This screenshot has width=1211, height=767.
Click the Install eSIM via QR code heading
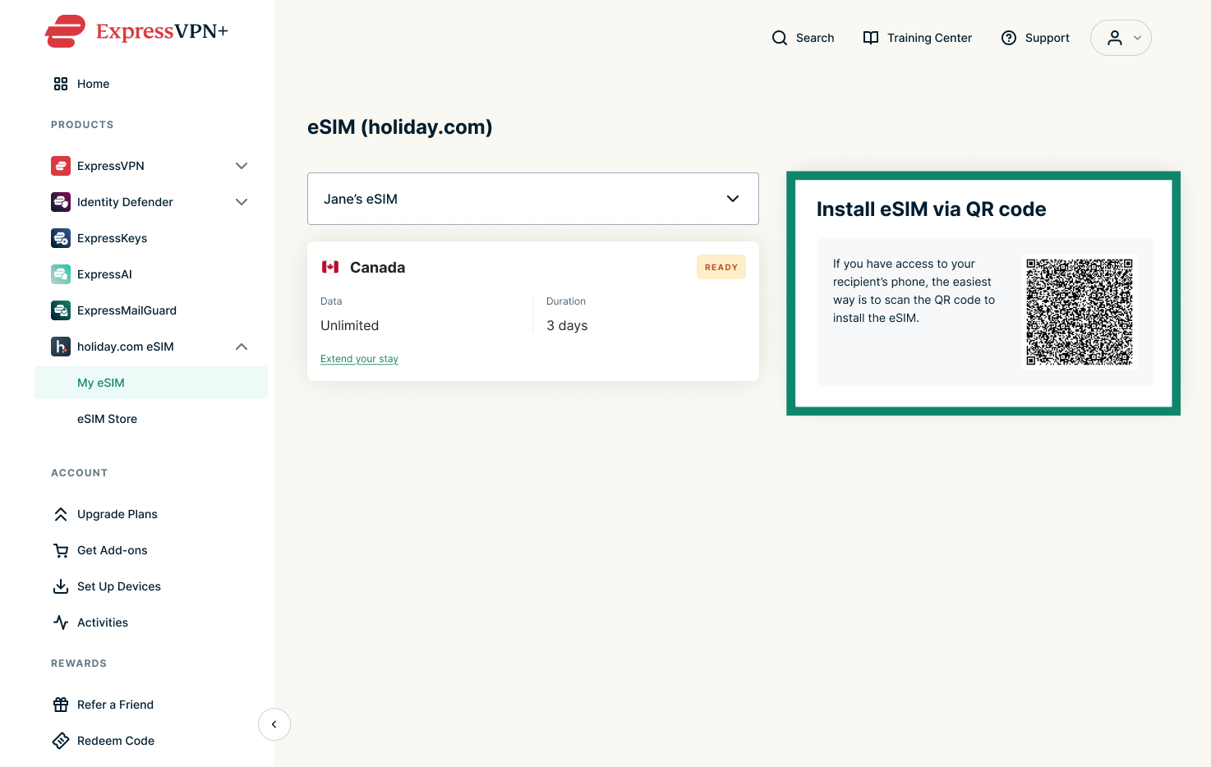tap(932, 209)
